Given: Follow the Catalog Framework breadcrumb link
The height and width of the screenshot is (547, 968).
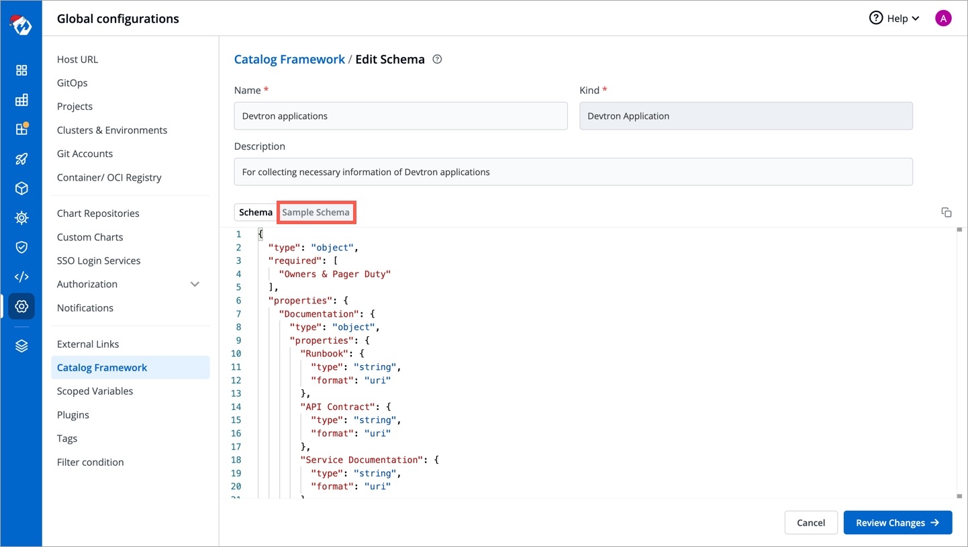Looking at the screenshot, I should pos(289,59).
